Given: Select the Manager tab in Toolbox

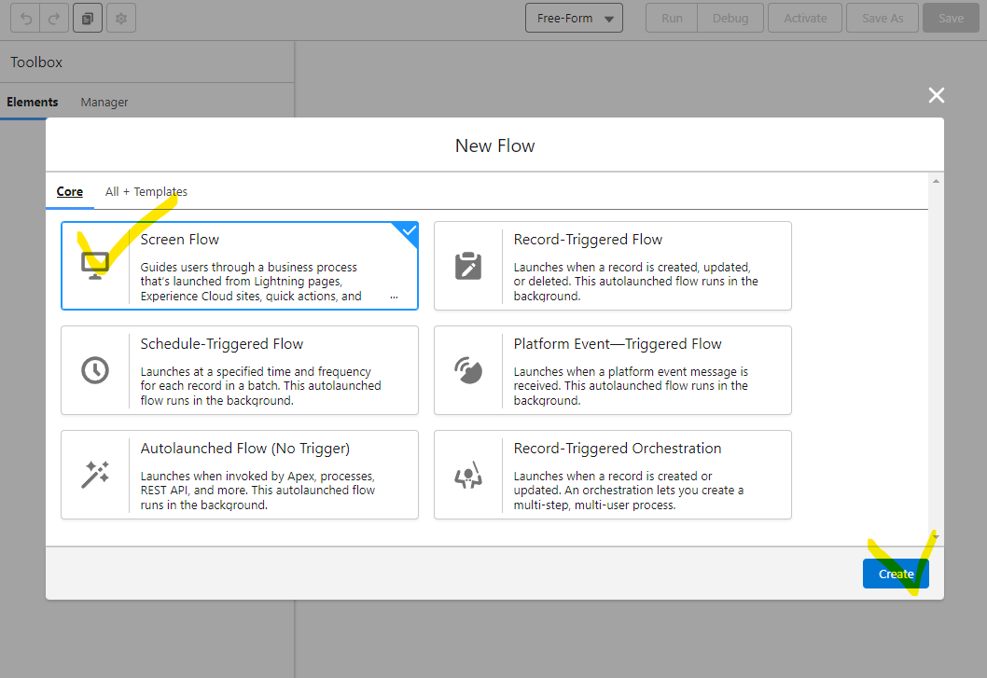Looking at the screenshot, I should pyautogui.click(x=104, y=102).
